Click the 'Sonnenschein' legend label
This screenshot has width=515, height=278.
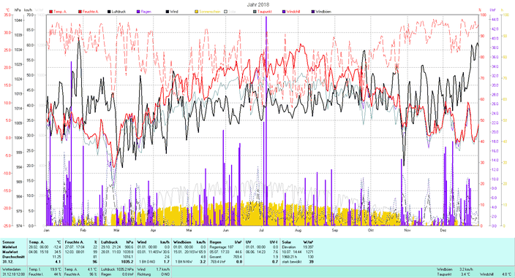coord(209,12)
